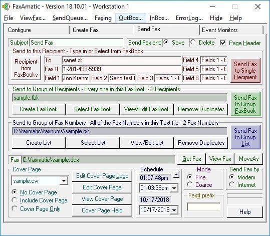The image size is (270, 236).
Task: Click Send Fax to Group List
Action: (245, 137)
